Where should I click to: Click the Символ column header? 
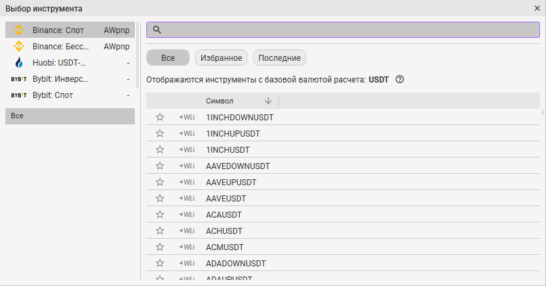tap(219, 101)
